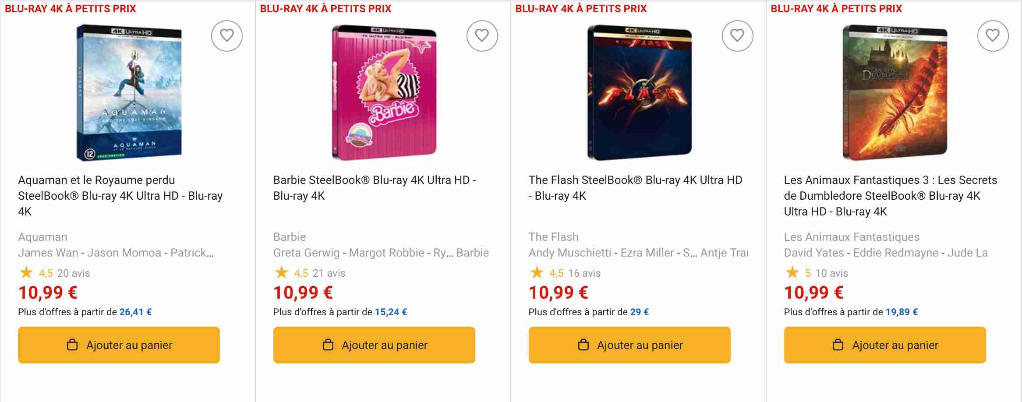Click The Flash SteelBook cover image

pos(640,92)
